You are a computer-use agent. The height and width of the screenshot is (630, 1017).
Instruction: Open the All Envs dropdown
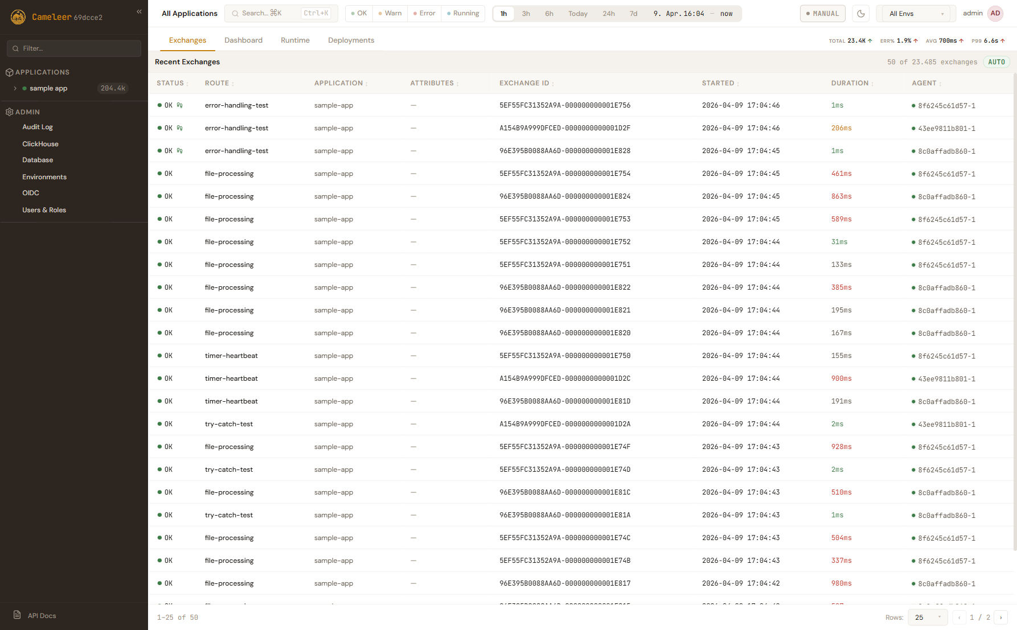[x=916, y=14]
